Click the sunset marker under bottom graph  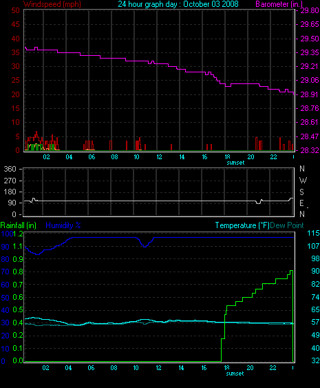pos(235,374)
